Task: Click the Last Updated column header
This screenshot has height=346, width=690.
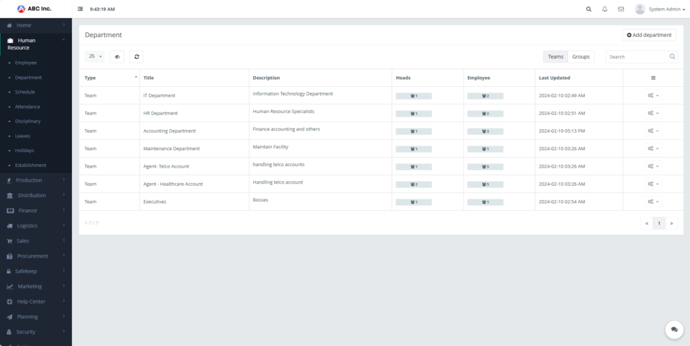Action: coord(579,78)
